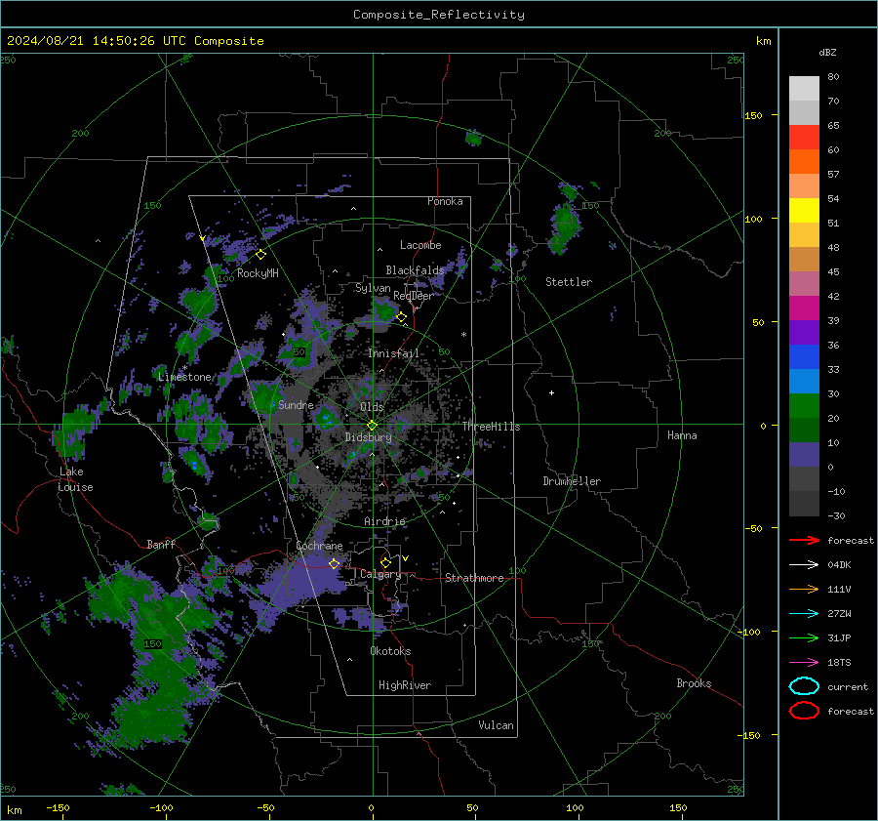
Task: Click the HighRiver label
Action: (405, 685)
